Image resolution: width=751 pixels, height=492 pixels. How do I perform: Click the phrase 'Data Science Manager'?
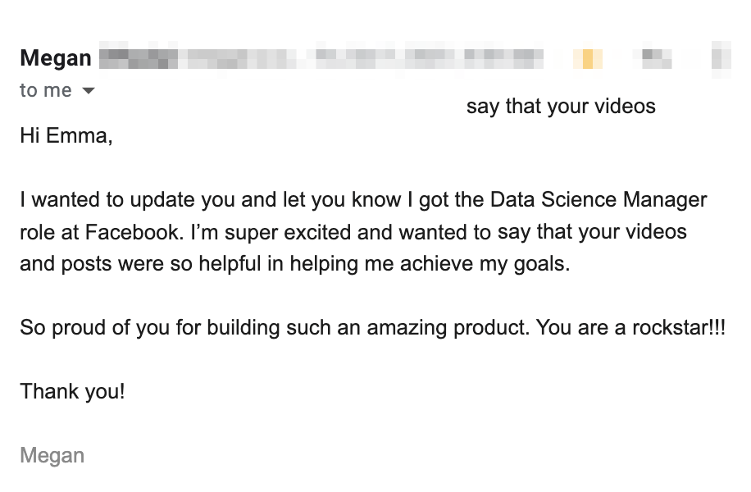[599, 200]
